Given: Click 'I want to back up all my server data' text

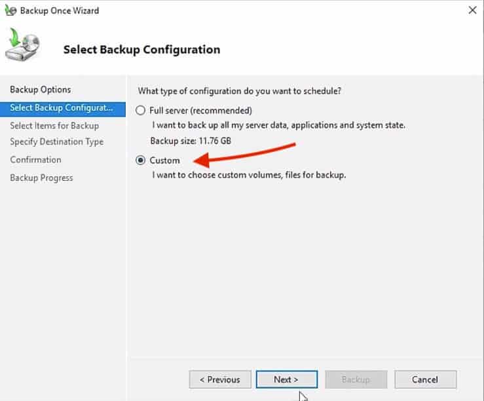Looking at the screenshot, I should coord(278,125).
